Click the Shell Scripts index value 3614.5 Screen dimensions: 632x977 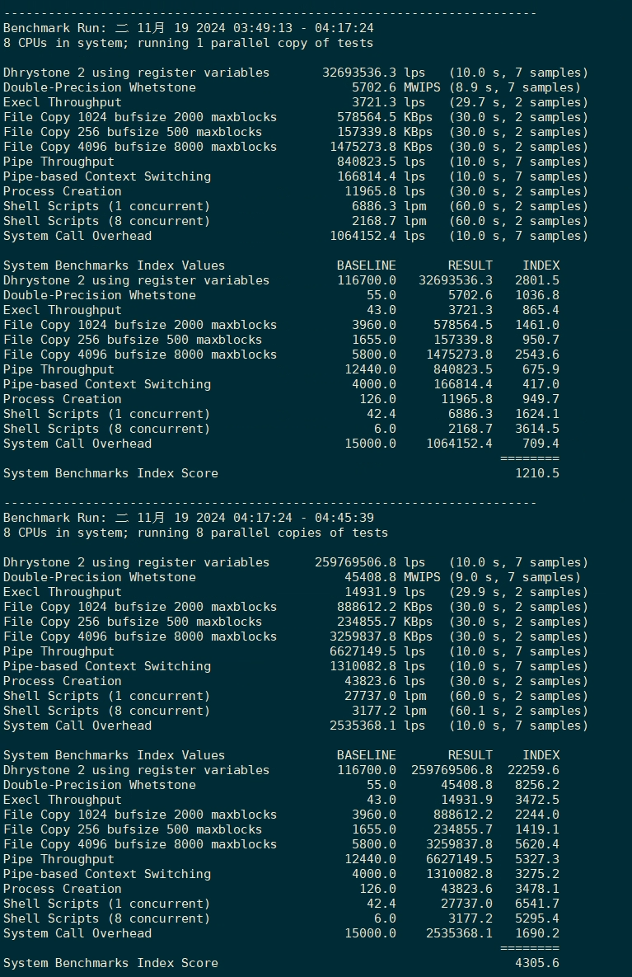[537, 429]
